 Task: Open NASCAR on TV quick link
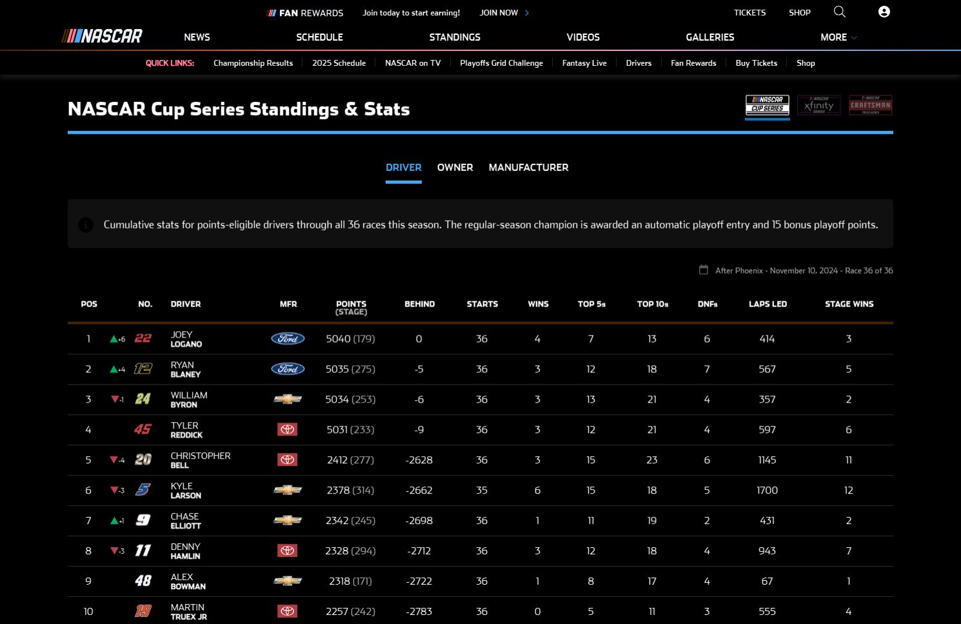point(413,63)
